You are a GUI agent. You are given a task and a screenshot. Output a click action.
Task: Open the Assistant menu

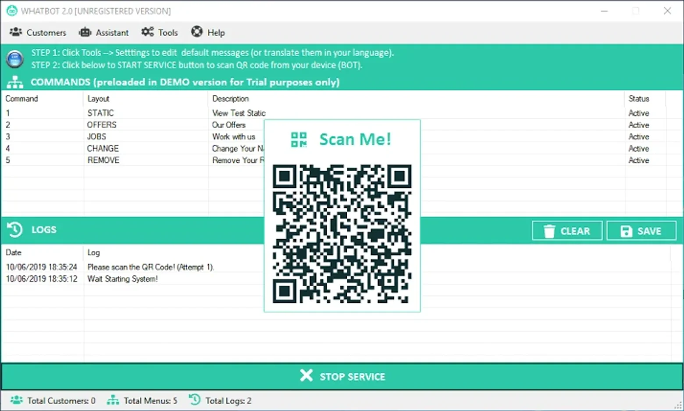[x=103, y=32]
